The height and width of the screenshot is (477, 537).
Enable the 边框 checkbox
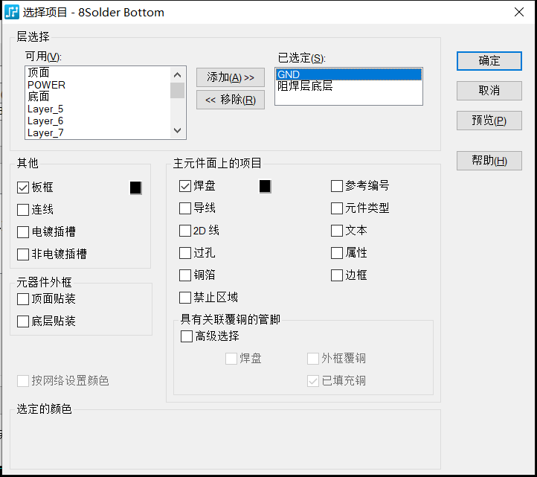click(337, 275)
